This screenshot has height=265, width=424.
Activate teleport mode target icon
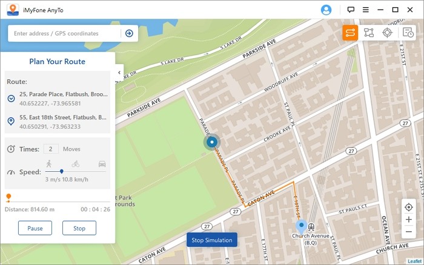point(388,33)
